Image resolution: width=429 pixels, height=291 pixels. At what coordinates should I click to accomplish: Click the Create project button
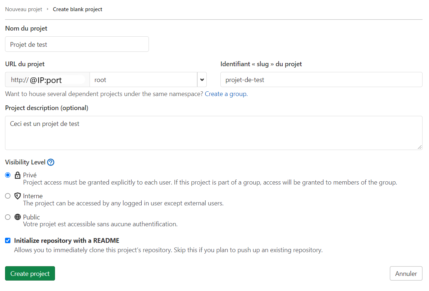pyautogui.click(x=30, y=273)
